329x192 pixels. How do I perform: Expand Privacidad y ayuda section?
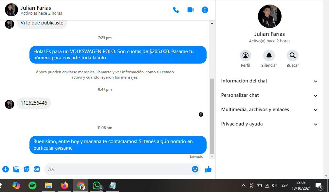click(269, 124)
